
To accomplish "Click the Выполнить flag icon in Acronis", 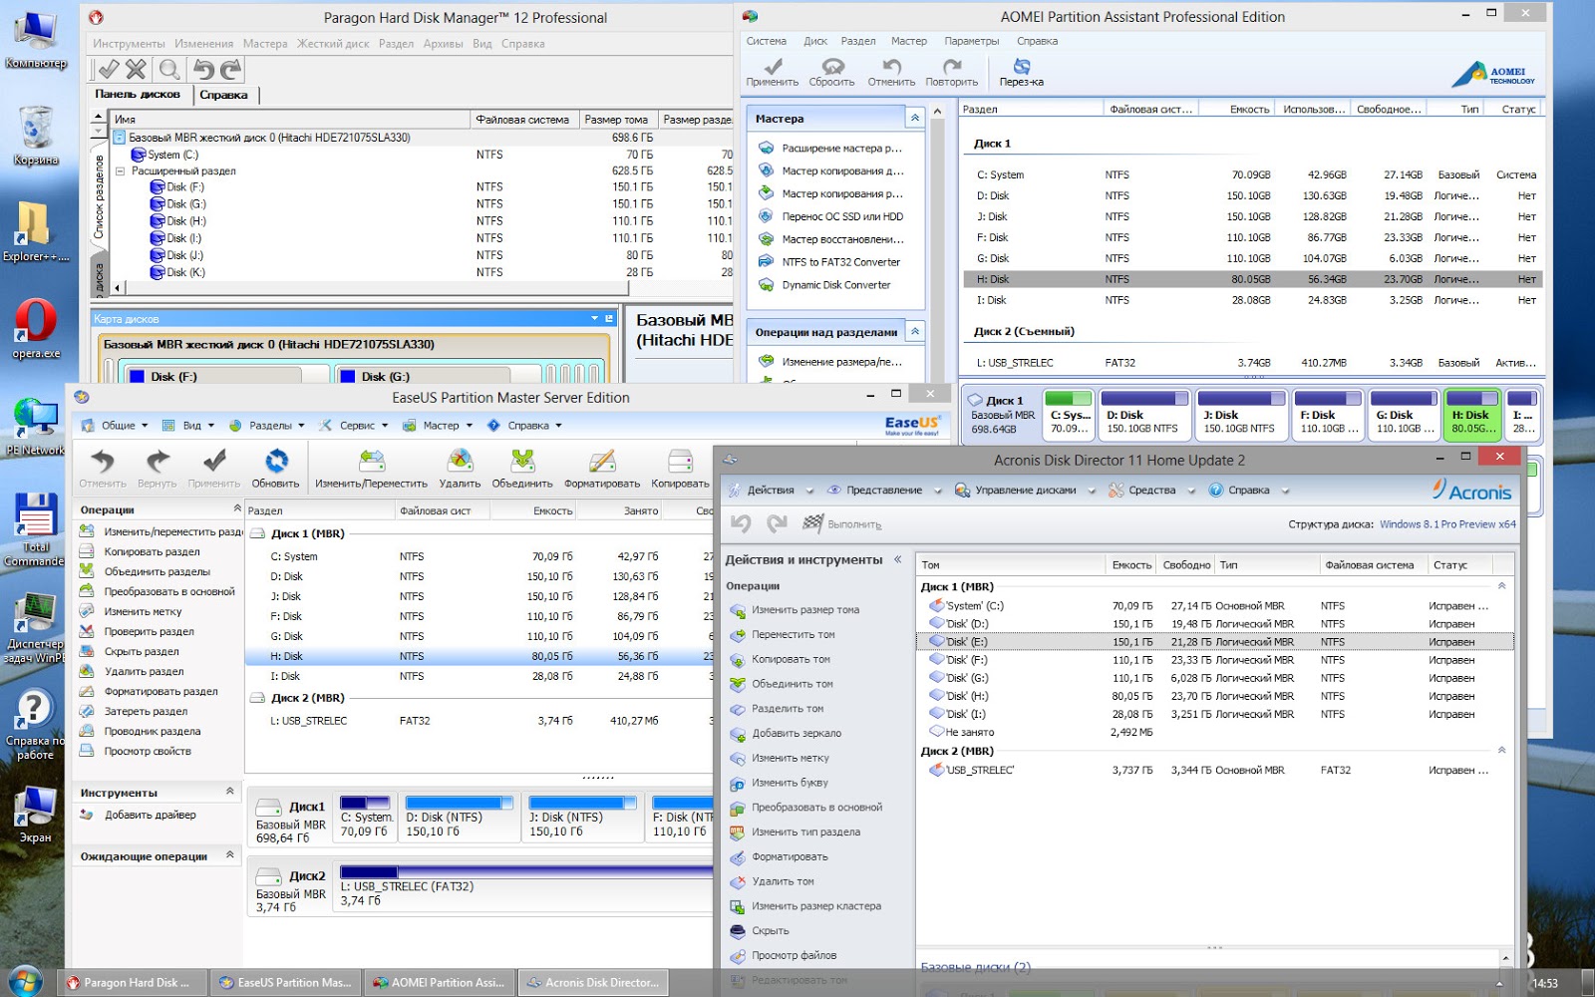I will pos(813,523).
